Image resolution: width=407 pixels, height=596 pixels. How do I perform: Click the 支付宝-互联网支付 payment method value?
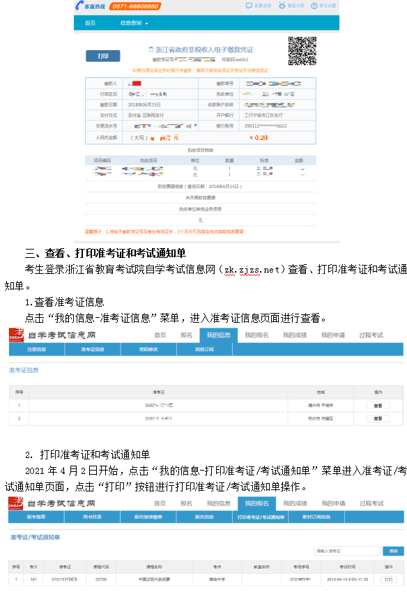point(146,115)
